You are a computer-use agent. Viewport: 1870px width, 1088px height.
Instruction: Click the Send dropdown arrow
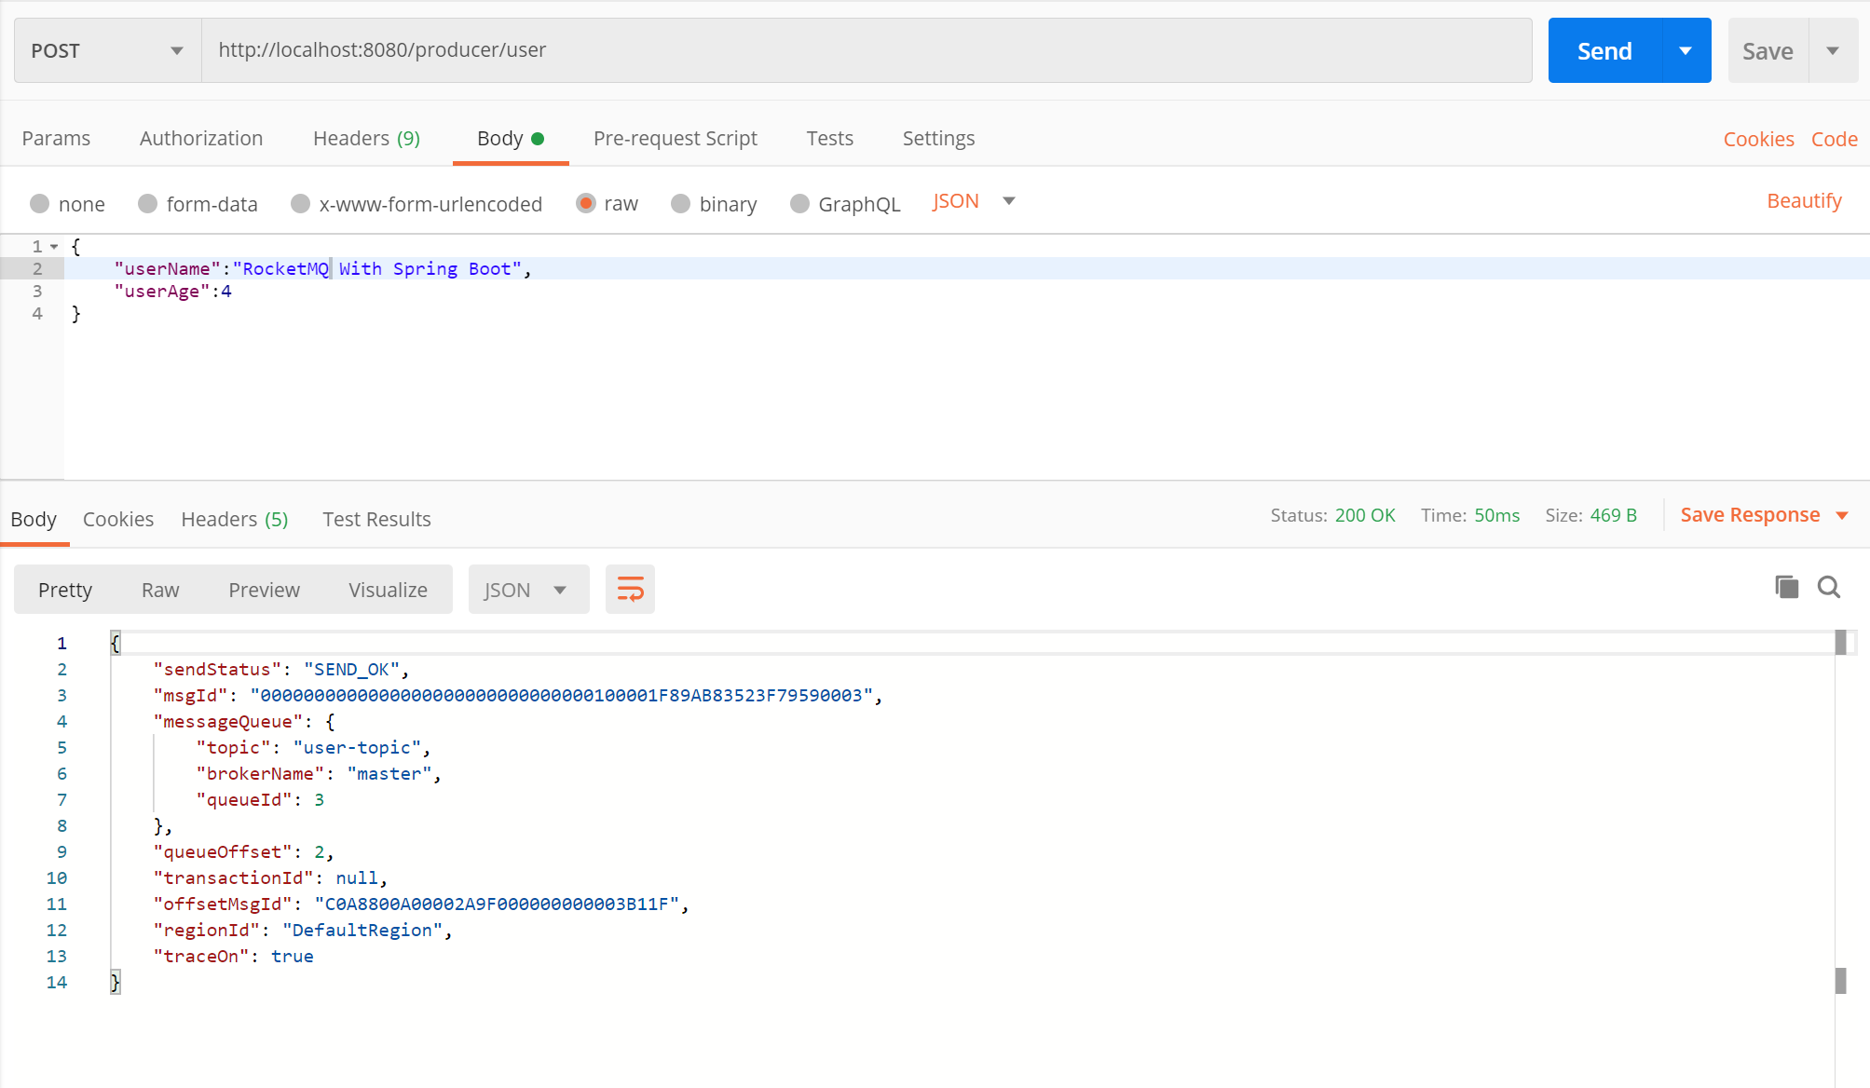tap(1686, 51)
